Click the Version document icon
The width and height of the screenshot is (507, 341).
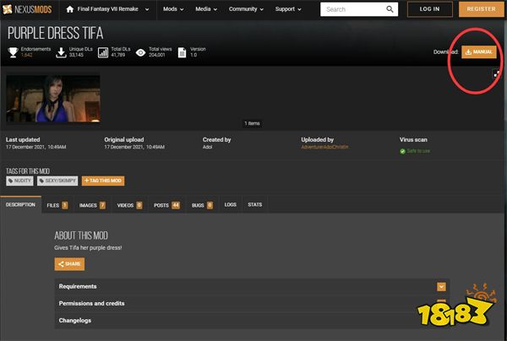tap(182, 52)
